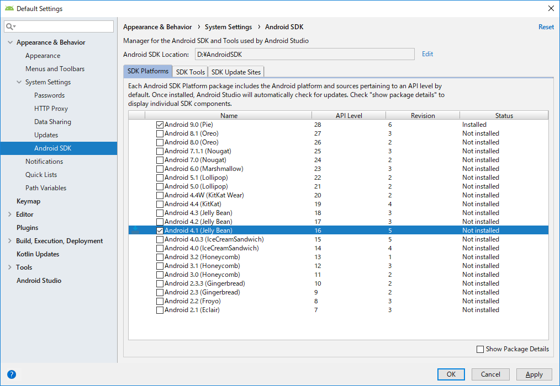This screenshot has width=560, height=386.
Task: Switch to SDK Tools tab
Action: 191,72
